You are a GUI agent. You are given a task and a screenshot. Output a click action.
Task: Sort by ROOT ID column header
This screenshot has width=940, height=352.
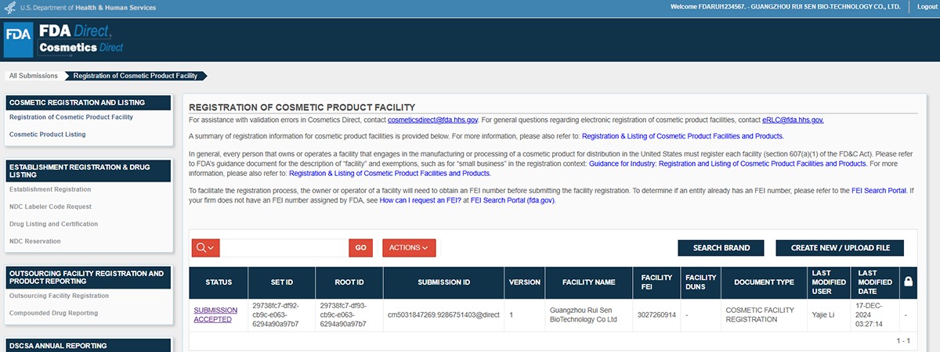349,282
